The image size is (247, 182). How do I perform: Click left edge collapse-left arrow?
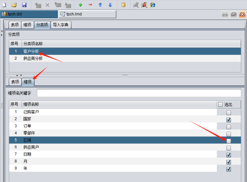2,31
